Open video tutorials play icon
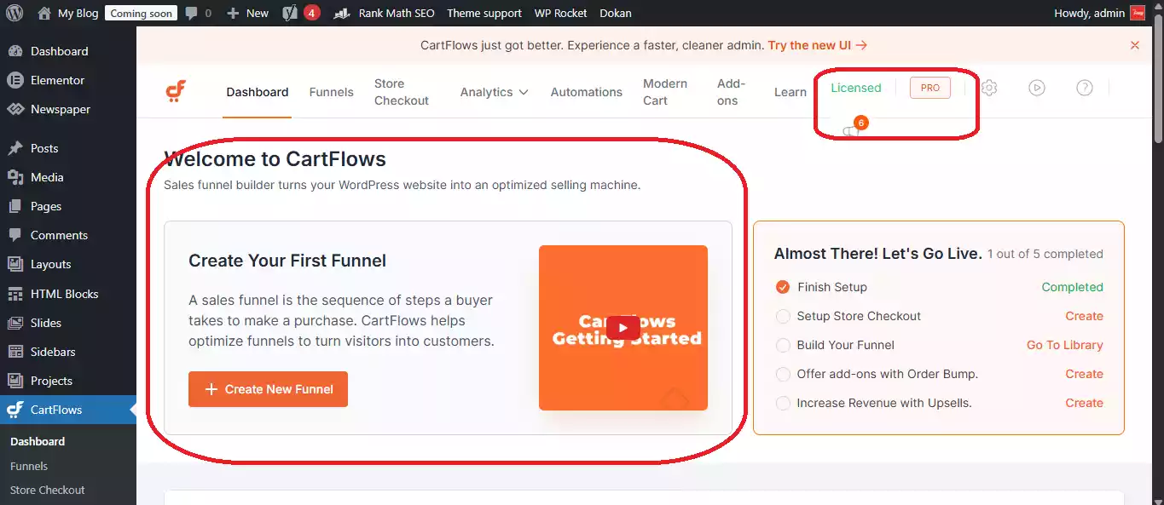The image size is (1164, 505). tap(1037, 88)
